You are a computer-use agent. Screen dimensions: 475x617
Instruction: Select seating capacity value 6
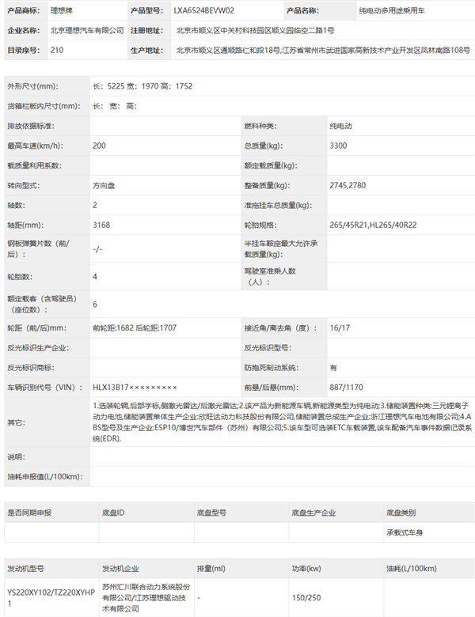[x=95, y=305]
